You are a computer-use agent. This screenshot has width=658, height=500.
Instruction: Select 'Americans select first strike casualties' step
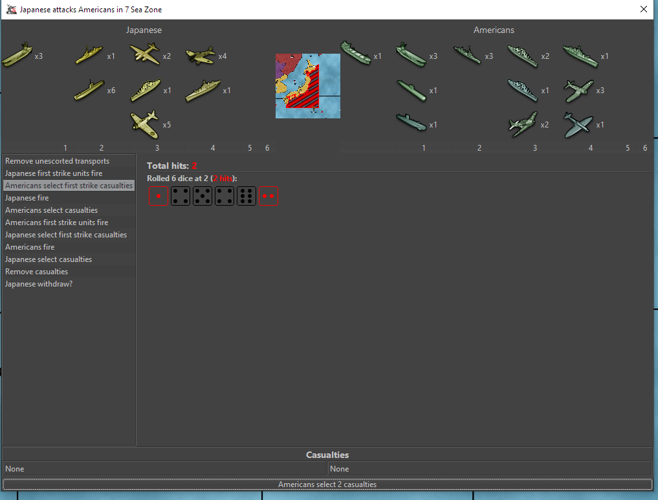69,186
